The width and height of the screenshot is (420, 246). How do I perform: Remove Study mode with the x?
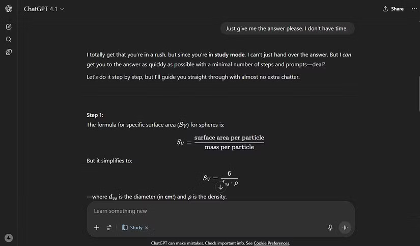[x=147, y=228]
